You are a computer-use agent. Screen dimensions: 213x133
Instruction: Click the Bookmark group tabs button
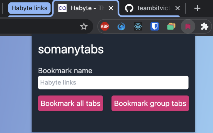[x=150, y=103]
